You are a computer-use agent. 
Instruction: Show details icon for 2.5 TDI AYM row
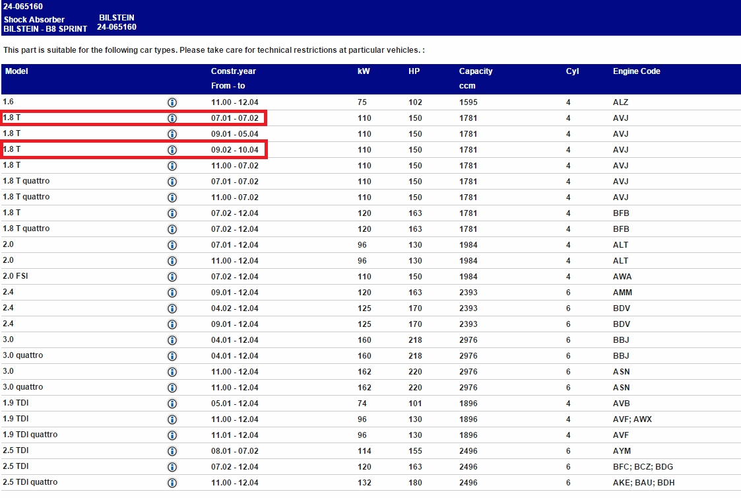pyautogui.click(x=172, y=450)
